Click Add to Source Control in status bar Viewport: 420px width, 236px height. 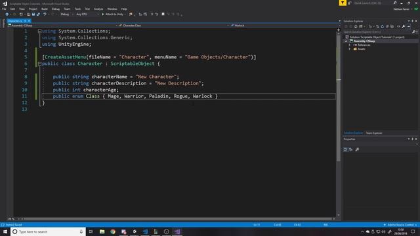tap(400, 225)
